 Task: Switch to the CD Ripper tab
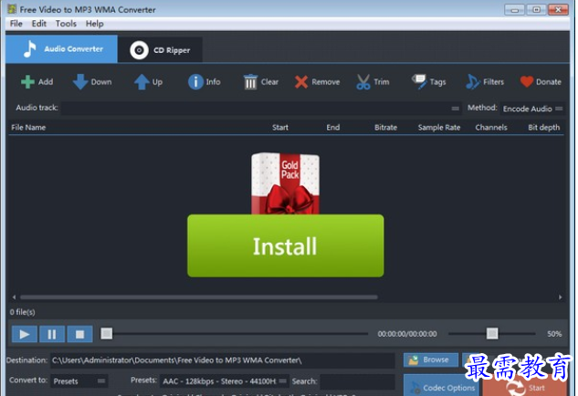tap(161, 50)
